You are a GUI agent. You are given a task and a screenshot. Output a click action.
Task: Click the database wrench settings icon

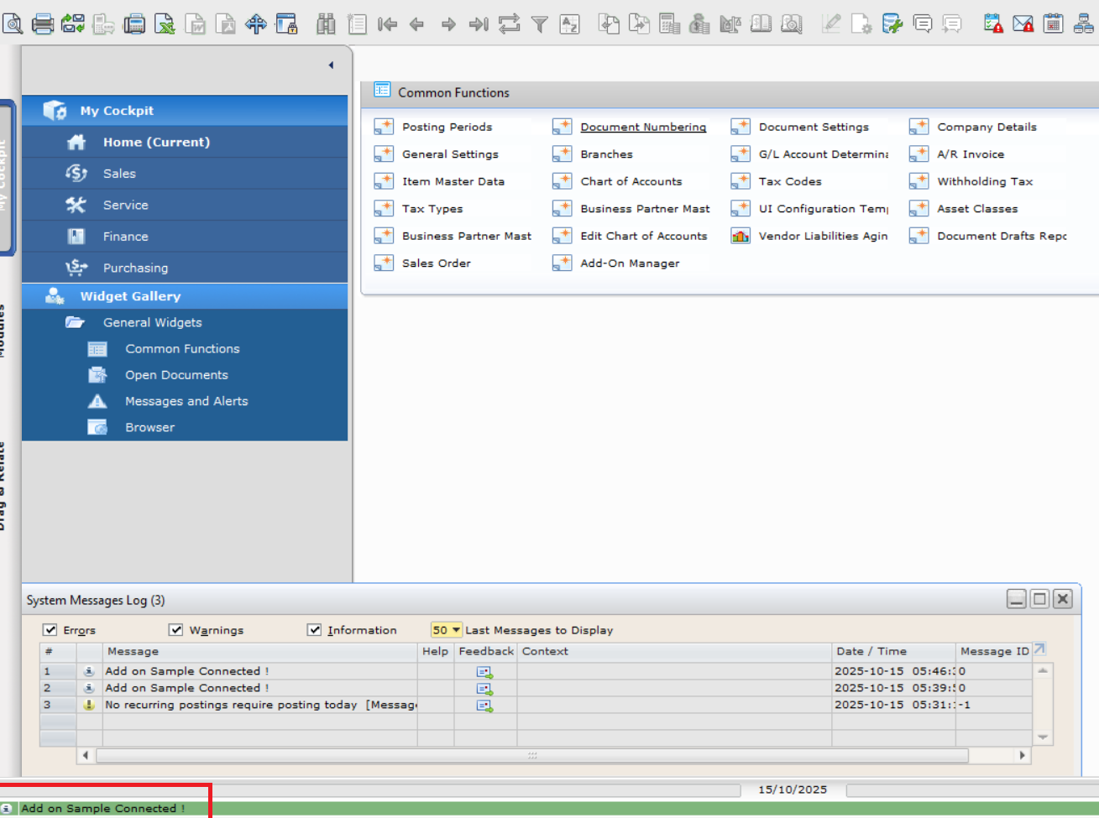pyautogui.click(x=892, y=24)
